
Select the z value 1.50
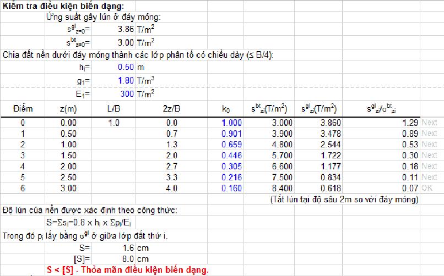tap(68, 156)
